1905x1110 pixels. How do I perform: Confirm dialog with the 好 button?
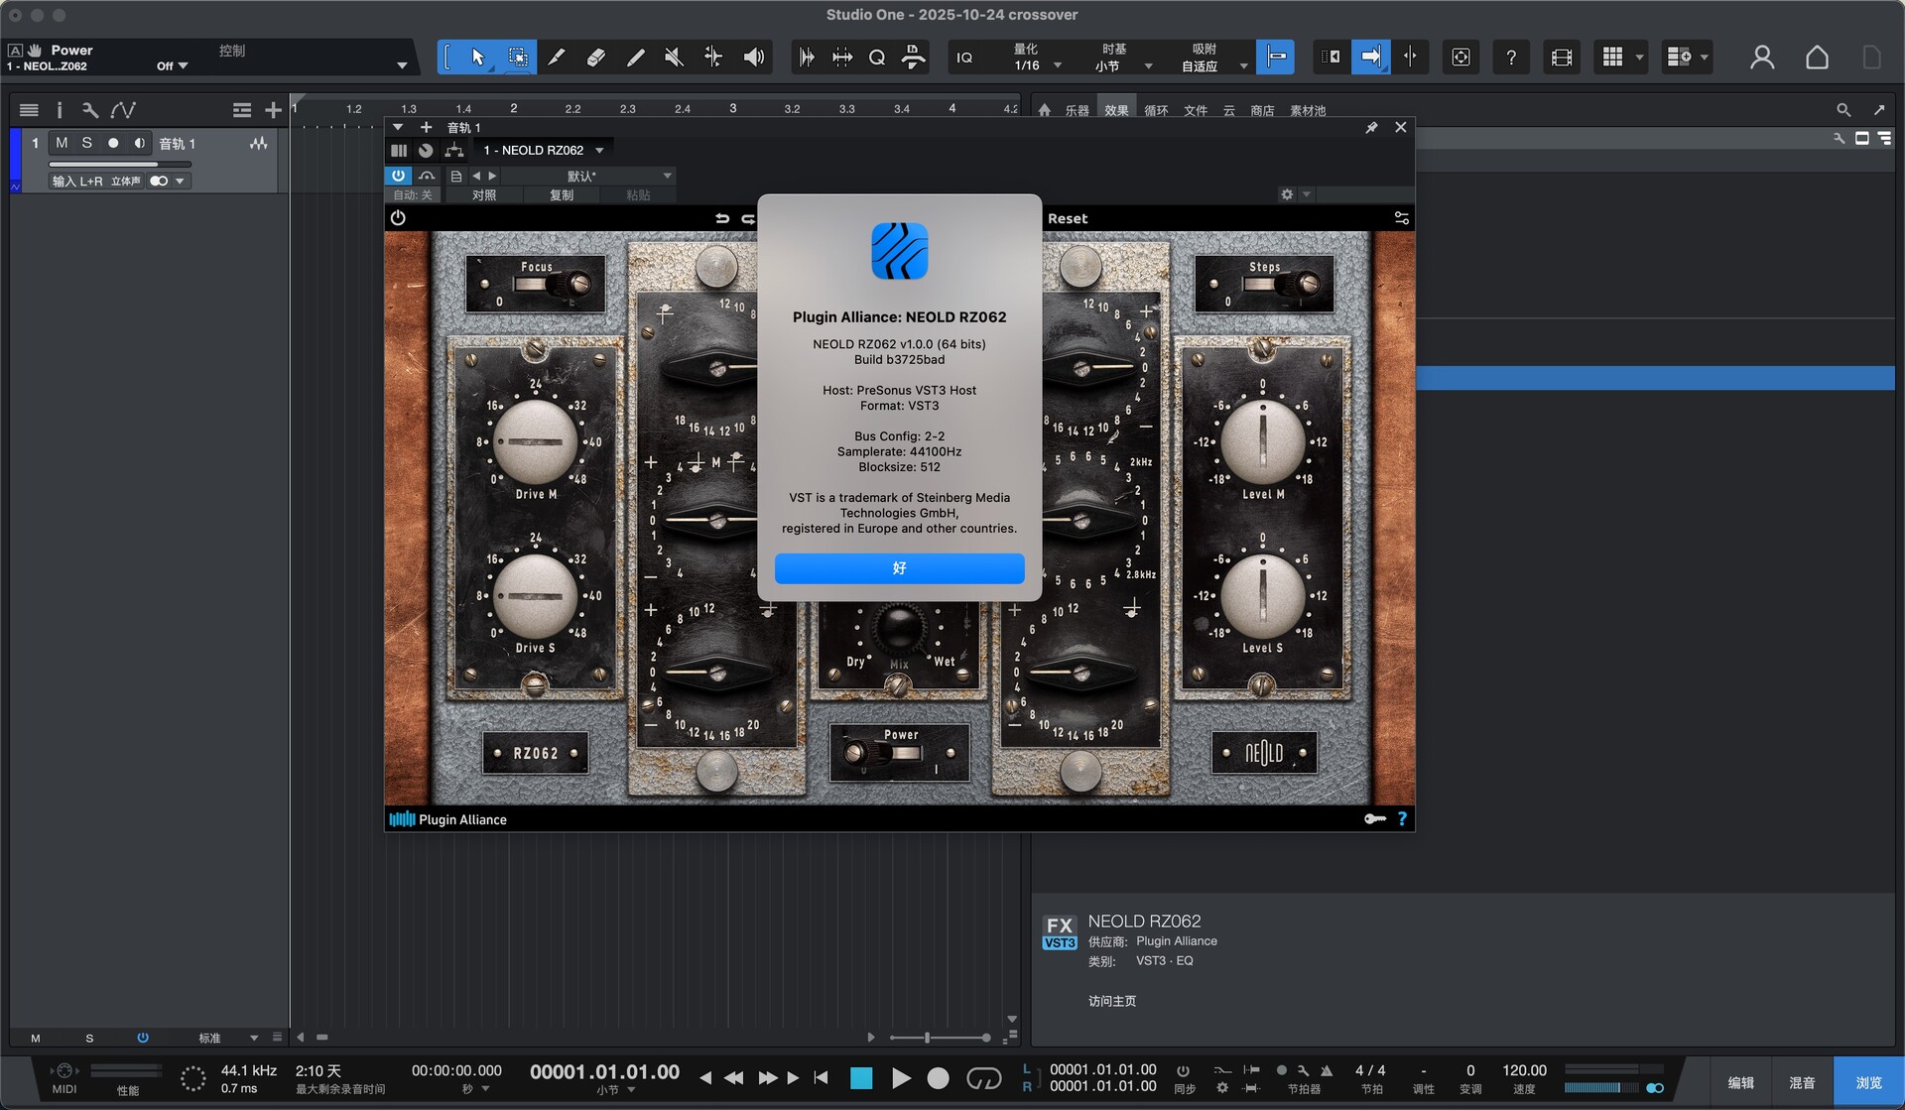[899, 568]
